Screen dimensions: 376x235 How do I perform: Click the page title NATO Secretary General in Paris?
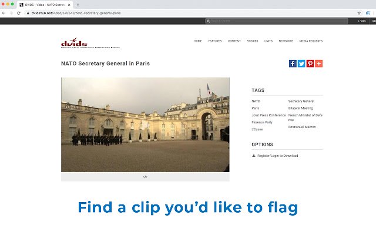pyautogui.click(x=106, y=63)
